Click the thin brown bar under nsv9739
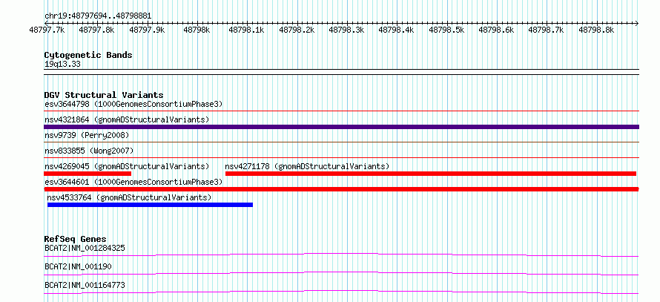 [x=341, y=142]
